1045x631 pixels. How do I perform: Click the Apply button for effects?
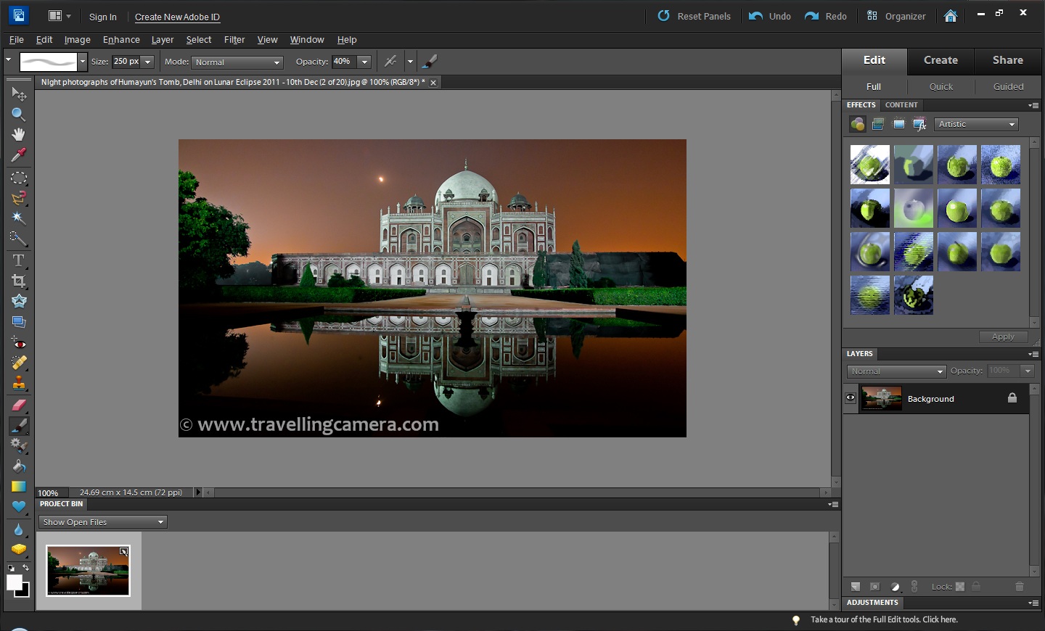[1003, 336]
